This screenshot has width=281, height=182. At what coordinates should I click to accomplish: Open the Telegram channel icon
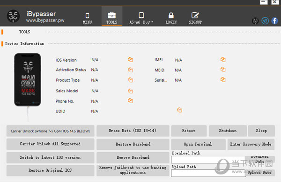pos(265,21)
